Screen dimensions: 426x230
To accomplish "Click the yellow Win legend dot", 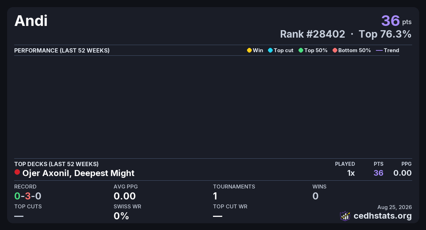I will [x=249, y=50].
